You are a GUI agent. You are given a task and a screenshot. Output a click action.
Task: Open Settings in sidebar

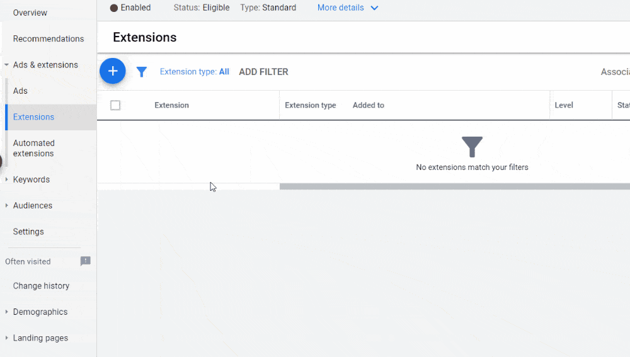point(28,232)
